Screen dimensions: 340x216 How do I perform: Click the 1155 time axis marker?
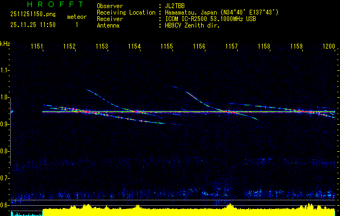pos(166,47)
